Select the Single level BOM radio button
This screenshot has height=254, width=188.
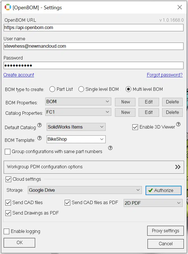tap(81, 89)
